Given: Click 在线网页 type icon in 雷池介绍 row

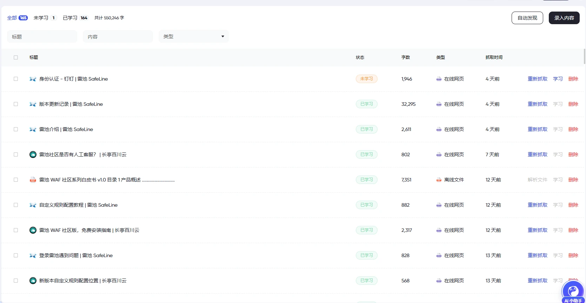Looking at the screenshot, I should 439,130.
